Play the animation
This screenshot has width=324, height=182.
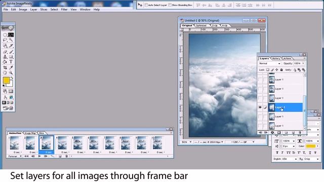coord(39,156)
